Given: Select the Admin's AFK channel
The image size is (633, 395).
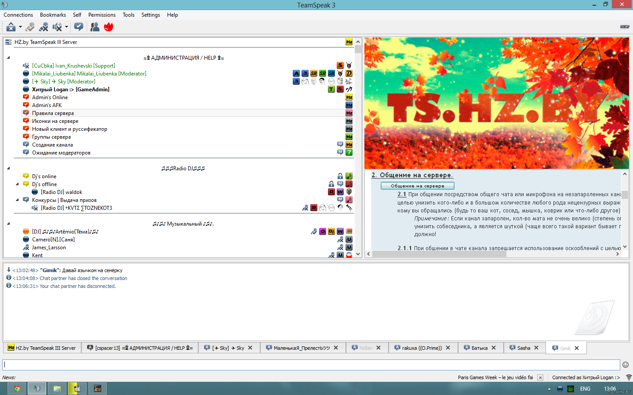Looking at the screenshot, I should click(x=47, y=105).
